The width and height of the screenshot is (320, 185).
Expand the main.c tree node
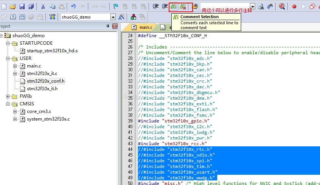coord(15,66)
